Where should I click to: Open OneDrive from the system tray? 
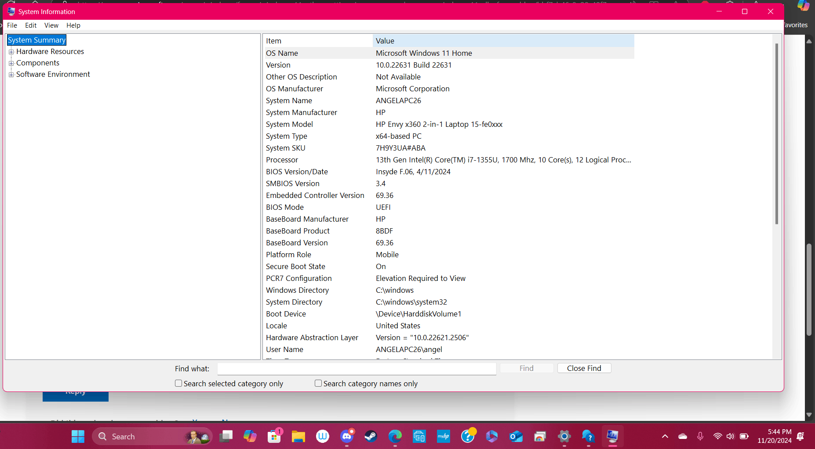682,436
